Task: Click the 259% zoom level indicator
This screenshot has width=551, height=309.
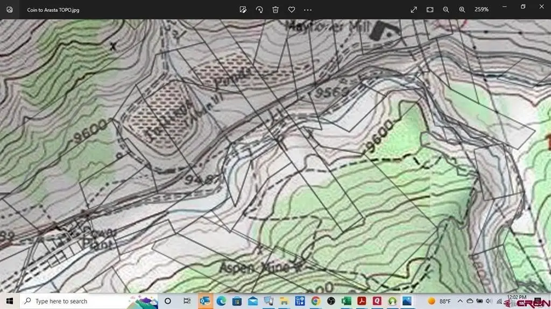Action: [482, 10]
